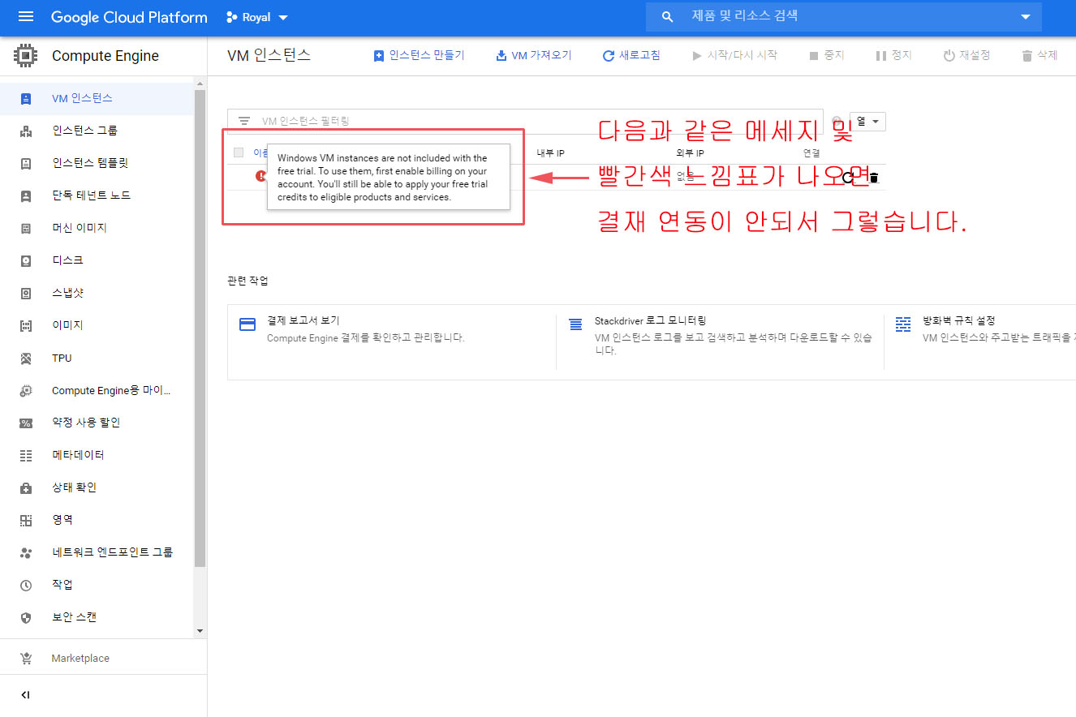The image size is (1076, 717).
Task: Open Compute Engine header title
Action: (105, 56)
